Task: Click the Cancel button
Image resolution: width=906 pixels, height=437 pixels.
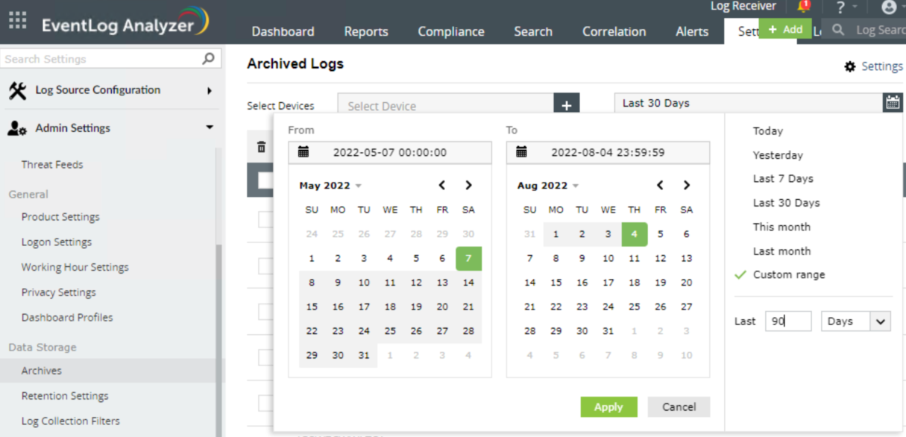Action: (x=679, y=406)
